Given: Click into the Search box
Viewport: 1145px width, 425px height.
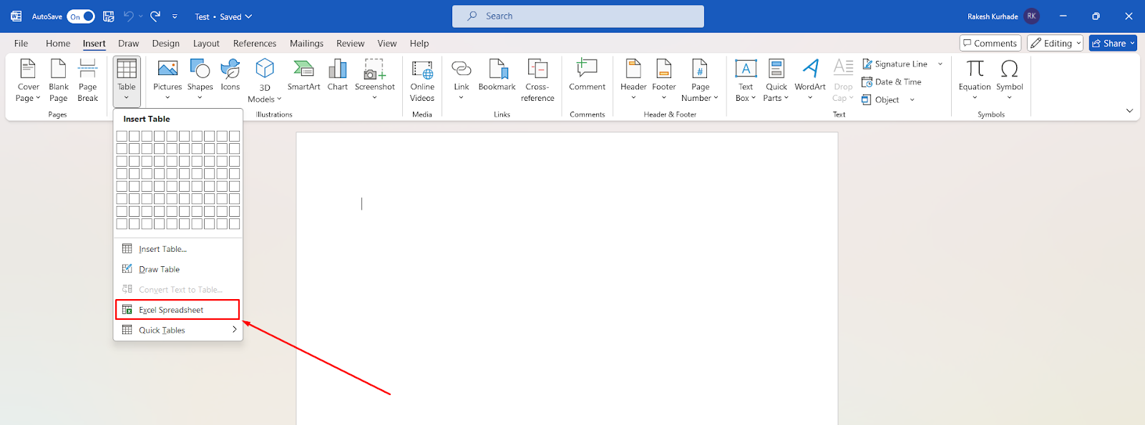Looking at the screenshot, I should pyautogui.click(x=578, y=16).
